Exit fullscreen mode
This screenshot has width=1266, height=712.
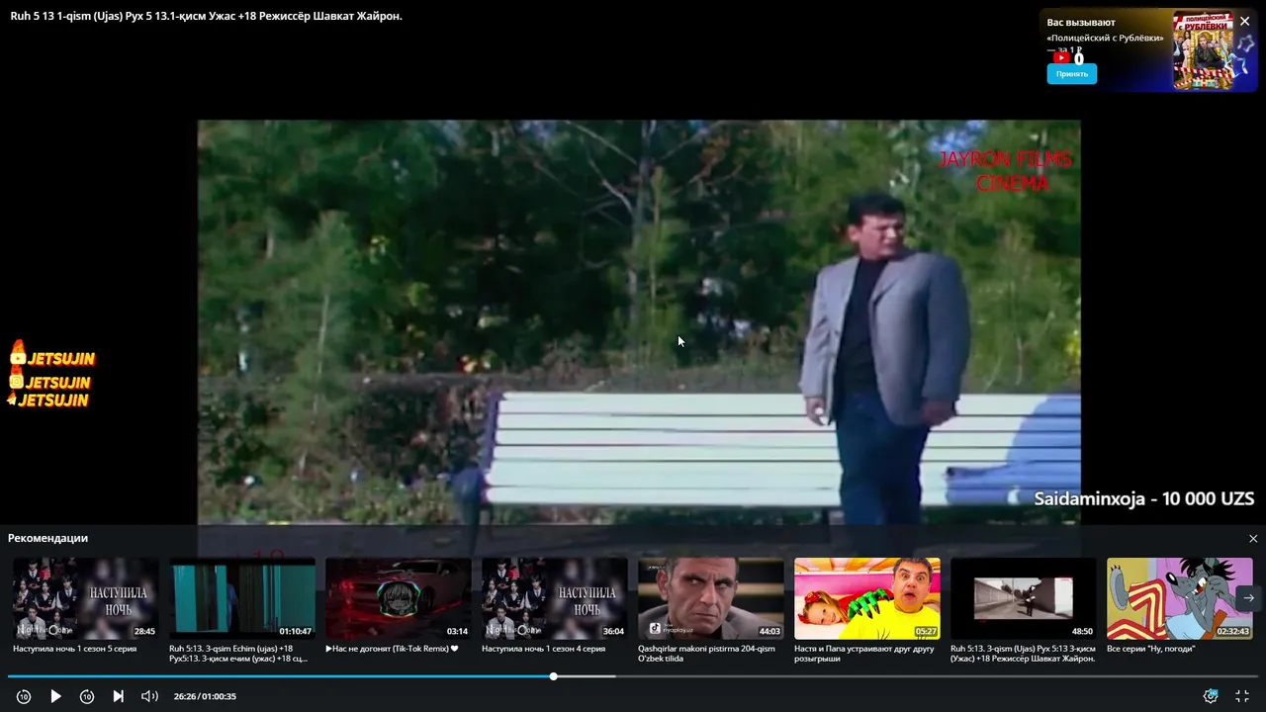[x=1242, y=696]
